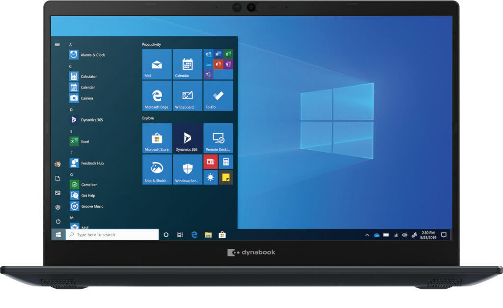Select the Productivity group title
This screenshot has height=308, width=503.
click(x=151, y=44)
